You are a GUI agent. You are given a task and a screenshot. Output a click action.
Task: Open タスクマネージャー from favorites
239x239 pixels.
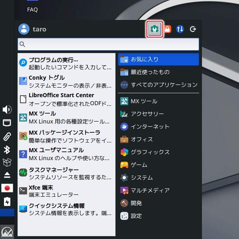click(x=66, y=173)
